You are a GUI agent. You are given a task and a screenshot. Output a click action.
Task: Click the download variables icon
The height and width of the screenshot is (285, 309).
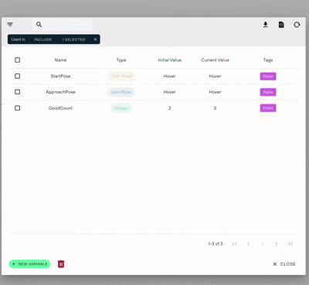coord(266,25)
